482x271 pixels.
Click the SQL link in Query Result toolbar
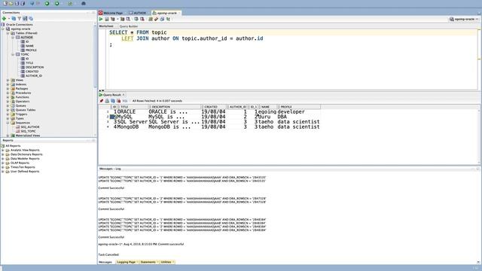pos(125,101)
